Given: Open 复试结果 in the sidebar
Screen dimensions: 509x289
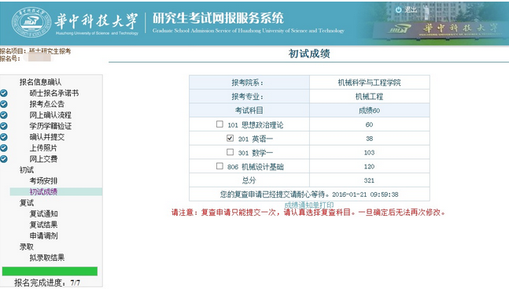Looking at the screenshot, I should click(43, 224).
